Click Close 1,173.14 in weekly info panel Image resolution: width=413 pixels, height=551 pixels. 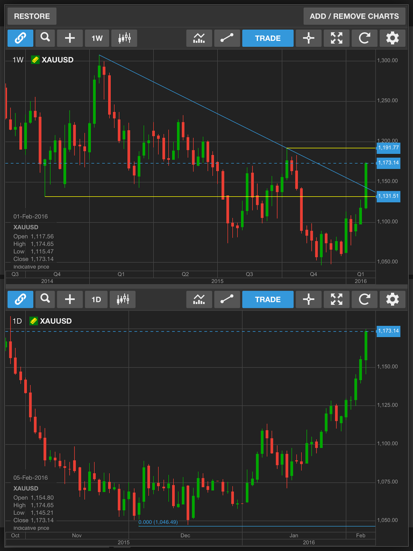pos(33,259)
